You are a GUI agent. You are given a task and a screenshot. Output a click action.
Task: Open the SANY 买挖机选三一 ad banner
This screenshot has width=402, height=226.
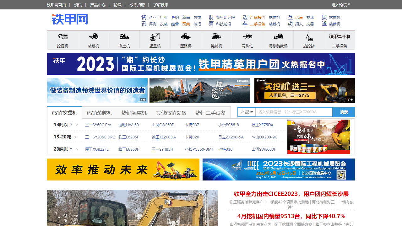[x=305, y=90]
